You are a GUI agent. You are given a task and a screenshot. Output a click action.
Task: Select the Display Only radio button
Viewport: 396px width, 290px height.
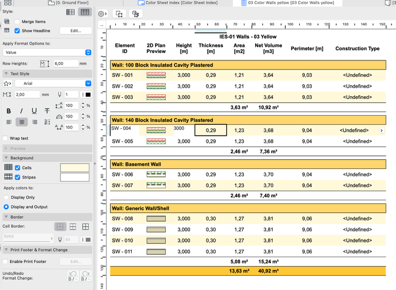(x=6, y=197)
